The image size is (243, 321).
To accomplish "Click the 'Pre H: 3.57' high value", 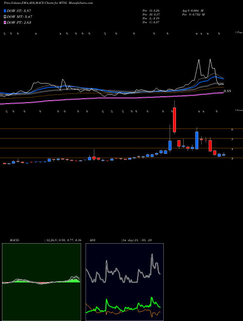I will click(x=151, y=15).
